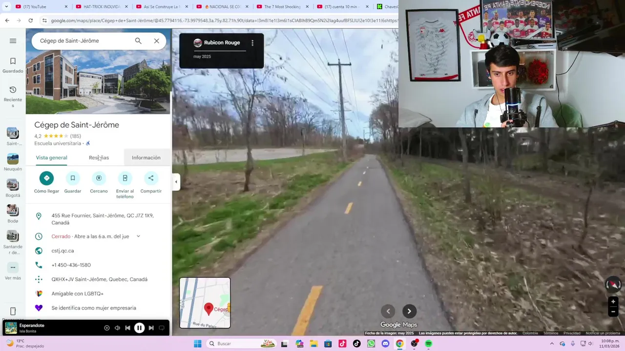
Task: Click the Términos link at bottom
Action: (551, 333)
